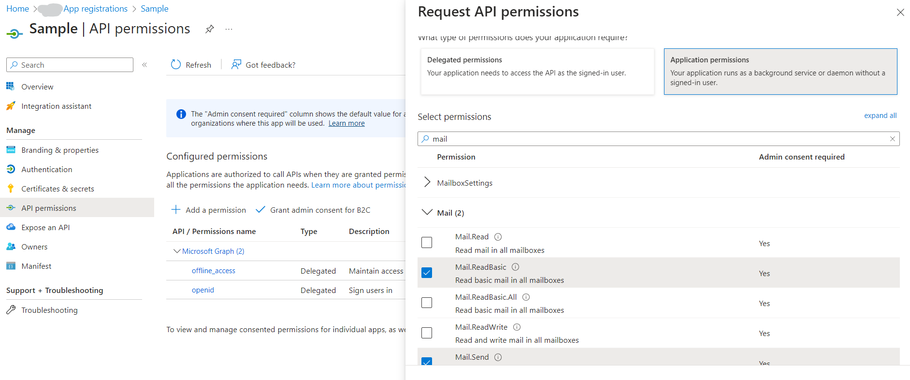
Task: Select the Delegated permissions card
Action: point(537,71)
